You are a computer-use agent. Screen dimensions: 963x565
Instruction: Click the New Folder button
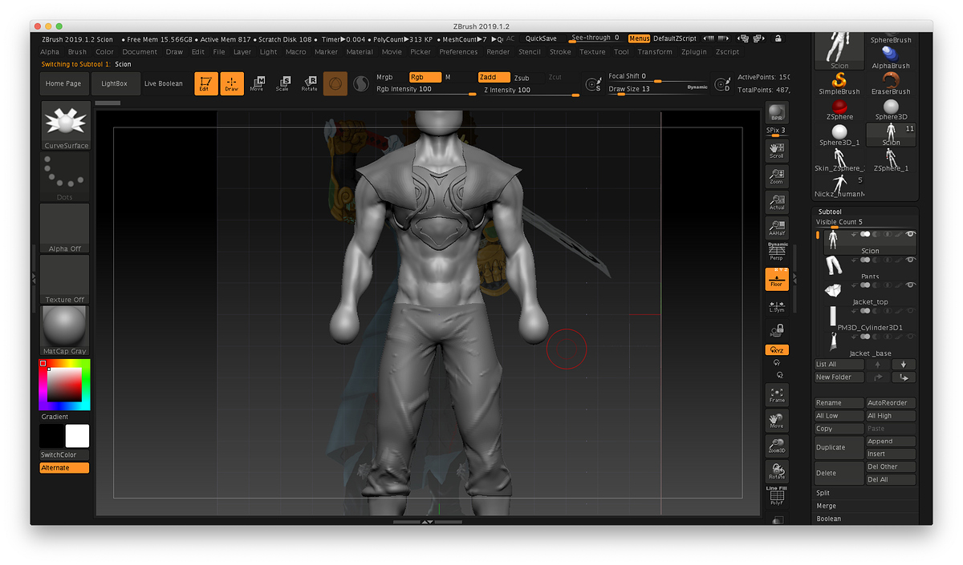pos(839,377)
